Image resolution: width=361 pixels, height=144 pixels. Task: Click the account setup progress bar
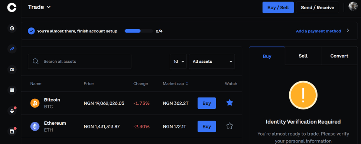(139, 31)
